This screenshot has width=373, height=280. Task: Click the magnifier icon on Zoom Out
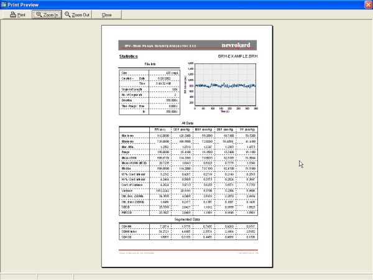(x=68, y=14)
